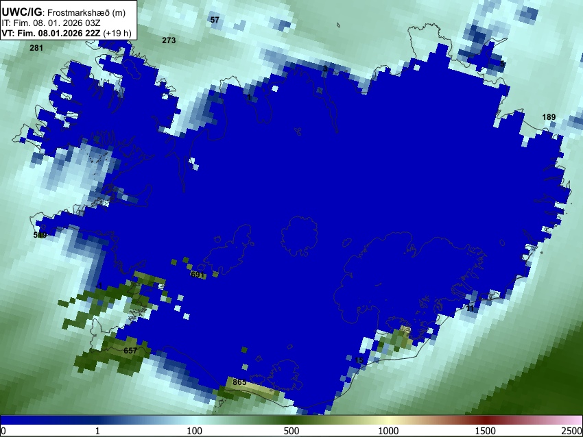Click the map value label 15
The height and width of the screenshot is (437, 583).
(x=359, y=360)
